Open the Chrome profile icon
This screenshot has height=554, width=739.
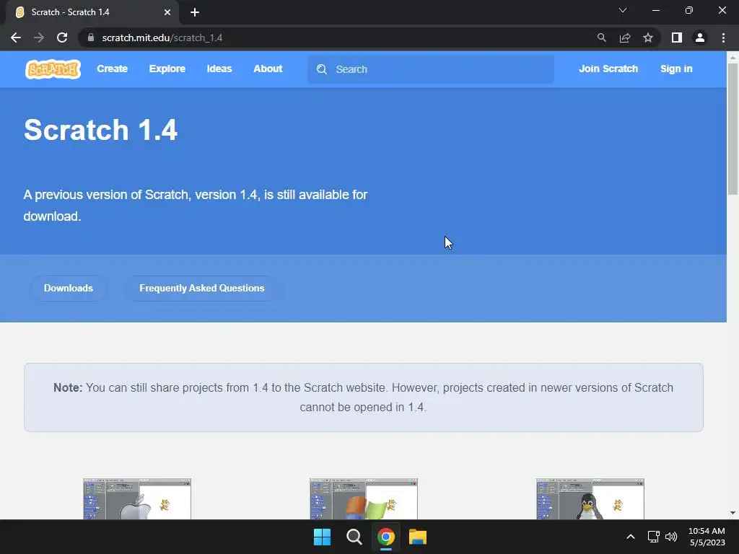click(x=700, y=38)
